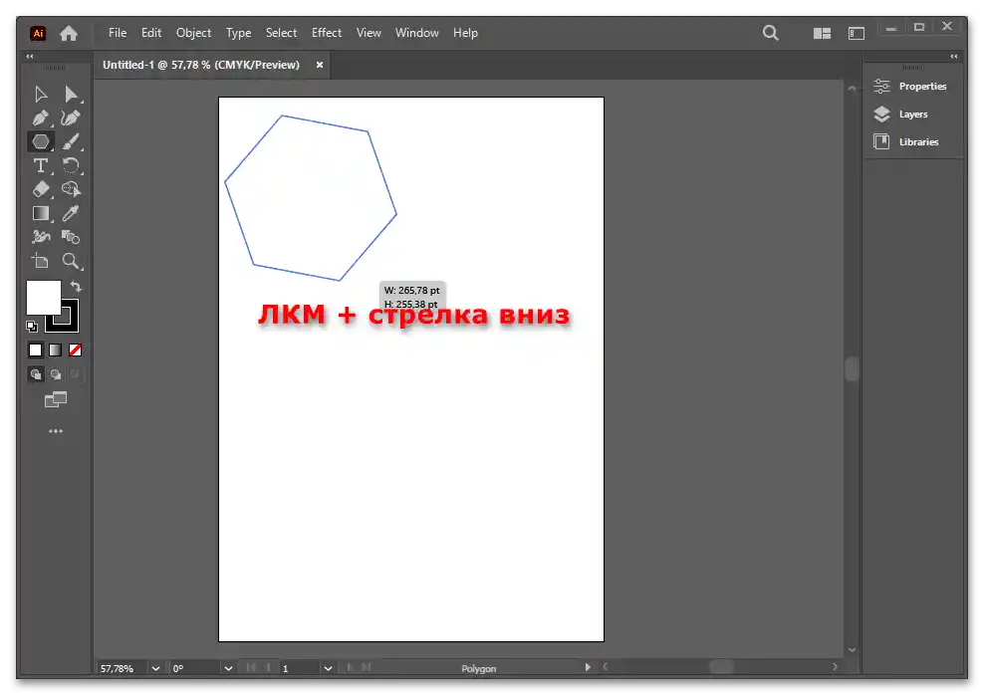
Task: Open the Effect menu
Action: [327, 33]
